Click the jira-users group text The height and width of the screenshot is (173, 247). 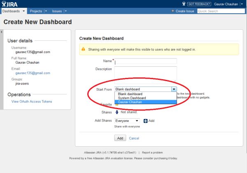[x=22, y=84]
